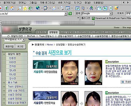The image size is (131, 106).
Task: Open the 즐겨찾기(A) menu
Action: coord(10,3)
